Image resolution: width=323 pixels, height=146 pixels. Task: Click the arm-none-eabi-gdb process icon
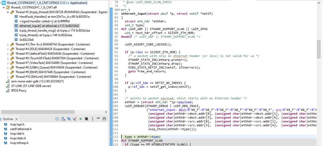coord(8,81)
